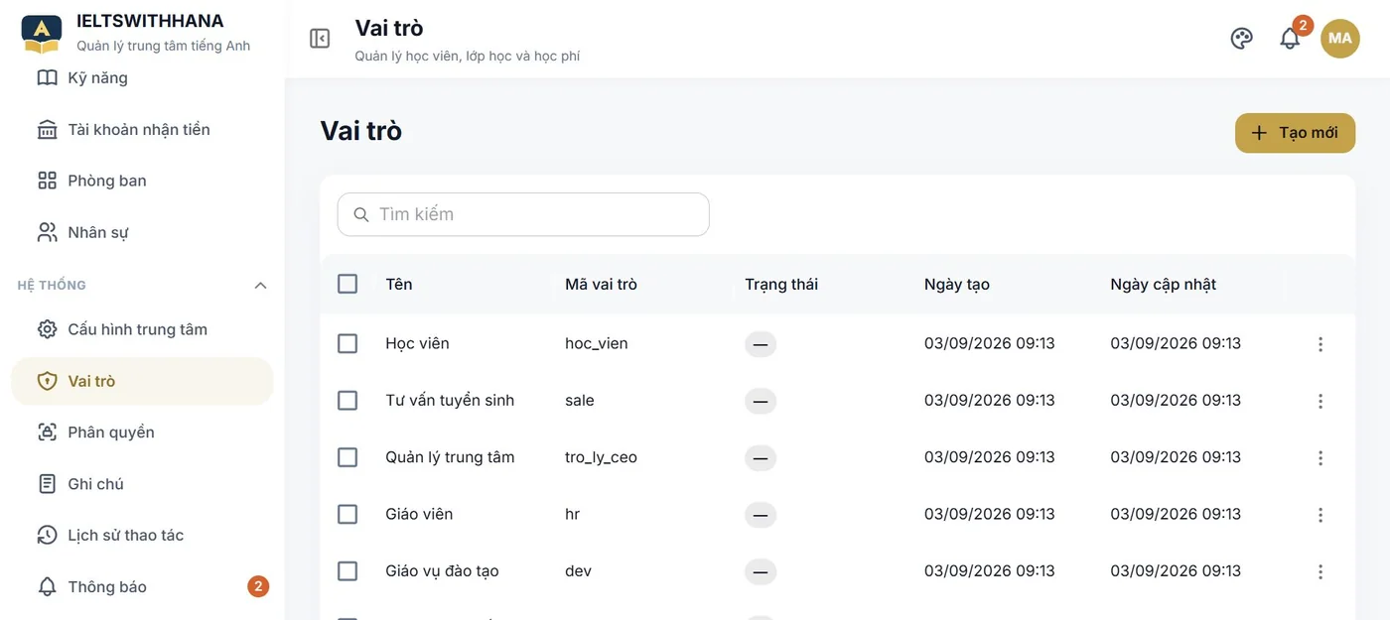The image size is (1390, 620).
Task: Click the bank icon for Tài khoản nhận tiền
Action: tap(47, 130)
